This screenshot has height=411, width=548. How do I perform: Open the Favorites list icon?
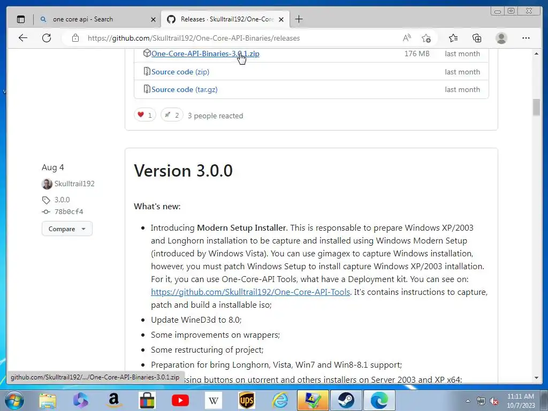coord(453,38)
